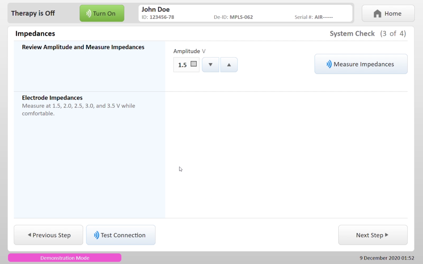Screen dimensions: 423x264
Task: Go back using the Previous Step button
Action: 48,235
